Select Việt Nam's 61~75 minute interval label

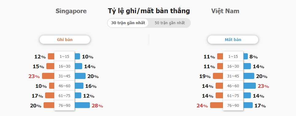(x=233, y=95)
